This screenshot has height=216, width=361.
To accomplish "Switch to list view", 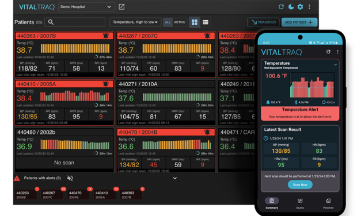I will (206, 22).
